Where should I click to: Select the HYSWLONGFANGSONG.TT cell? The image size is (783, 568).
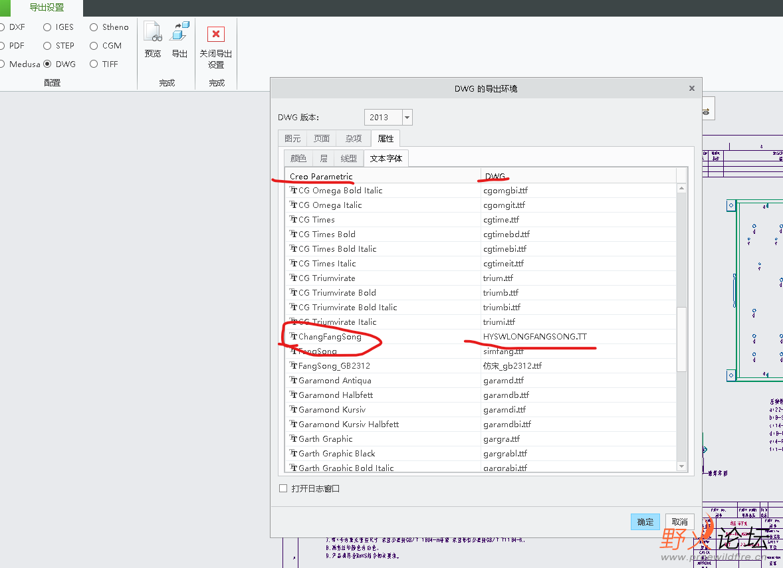click(x=578, y=336)
